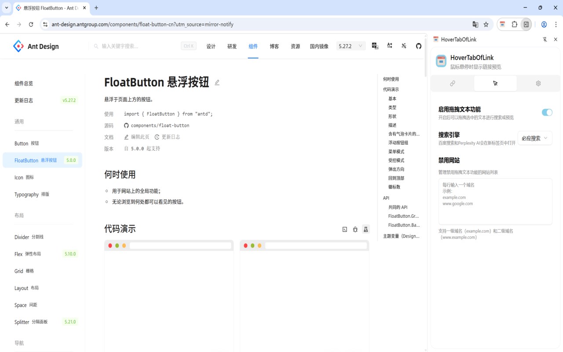The width and height of the screenshot is (563, 352).
Task: Disable the 启用拖拽文本功能 switch
Action: pos(547,113)
